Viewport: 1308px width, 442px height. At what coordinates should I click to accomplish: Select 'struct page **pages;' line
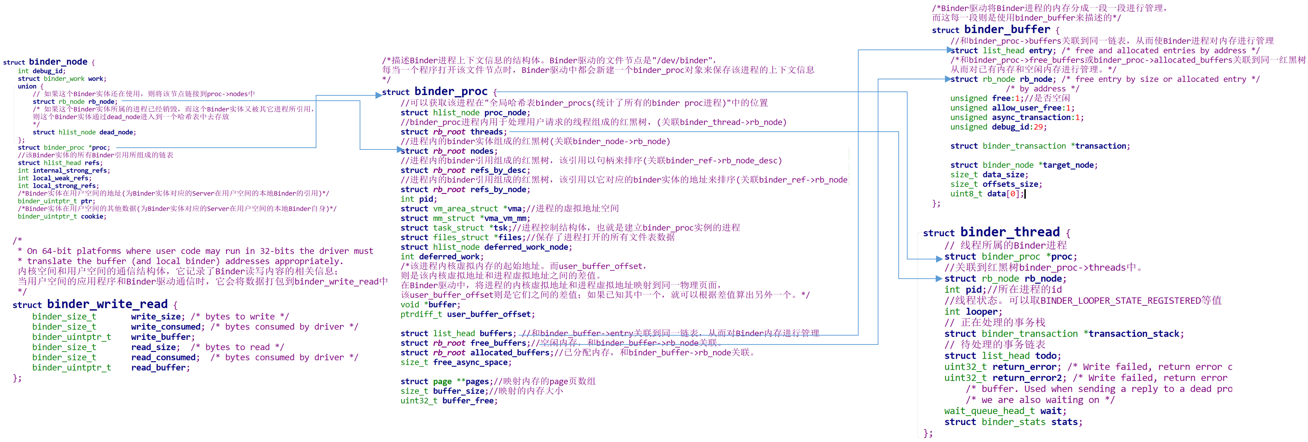pyautogui.click(x=447, y=382)
